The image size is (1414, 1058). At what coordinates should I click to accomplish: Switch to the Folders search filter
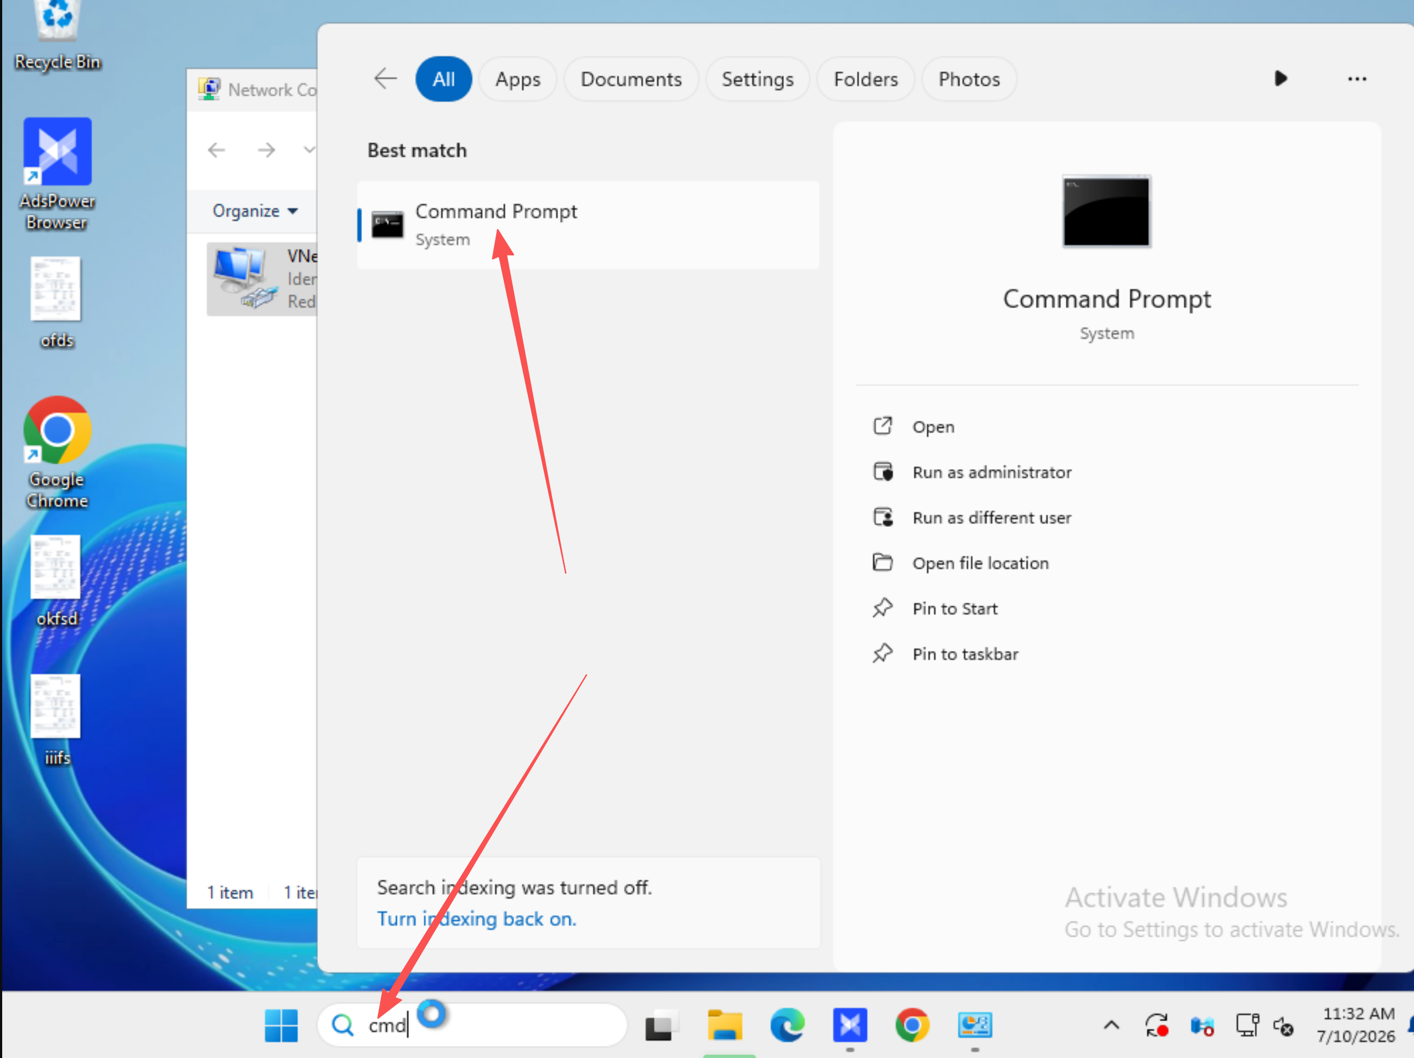pyautogui.click(x=866, y=79)
